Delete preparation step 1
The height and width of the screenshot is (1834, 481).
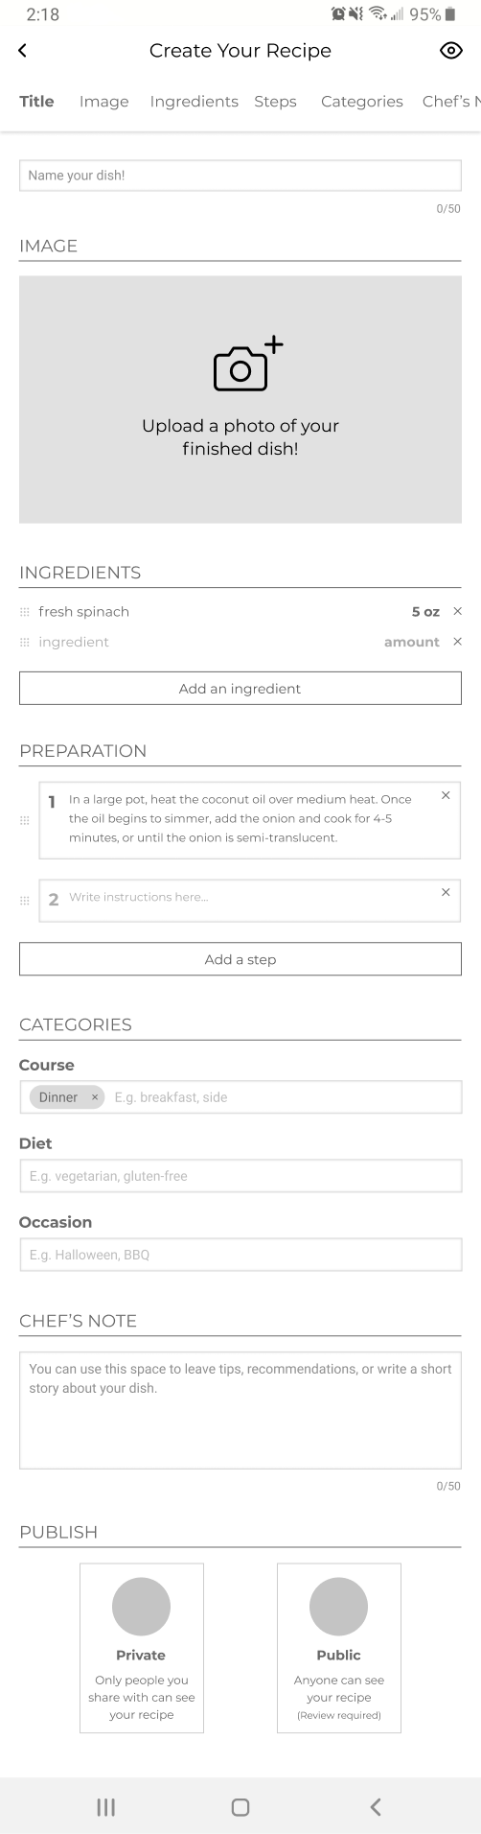[446, 795]
